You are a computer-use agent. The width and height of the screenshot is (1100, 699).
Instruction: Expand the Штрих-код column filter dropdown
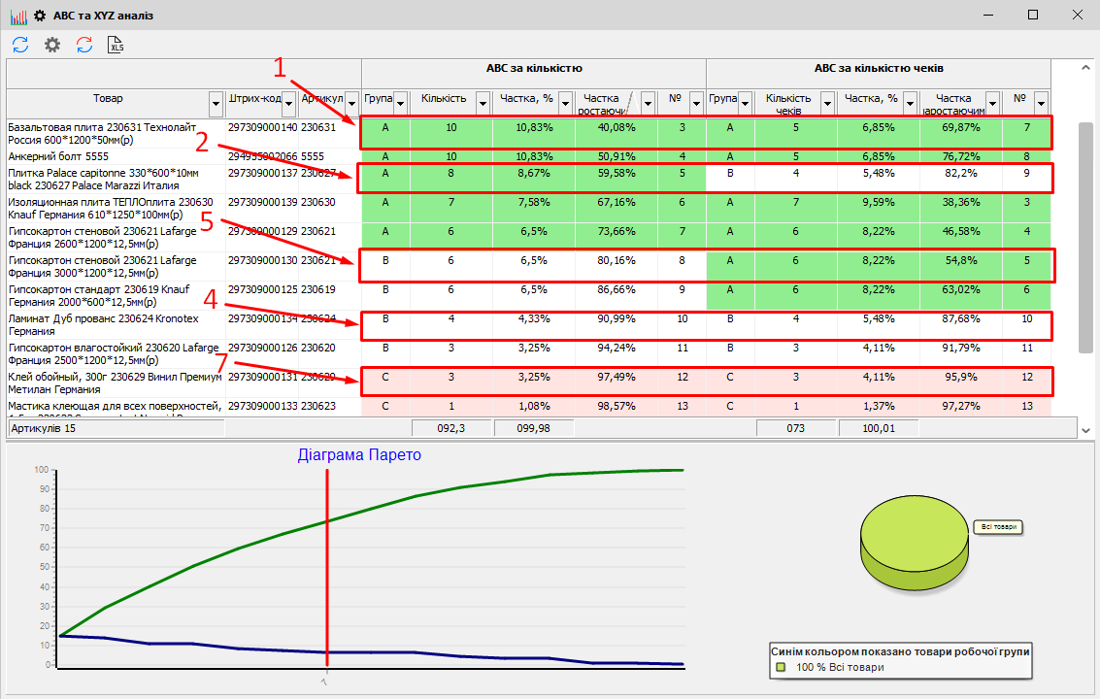point(289,103)
